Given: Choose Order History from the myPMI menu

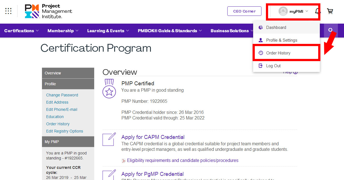Looking at the screenshot, I should coord(286,53).
